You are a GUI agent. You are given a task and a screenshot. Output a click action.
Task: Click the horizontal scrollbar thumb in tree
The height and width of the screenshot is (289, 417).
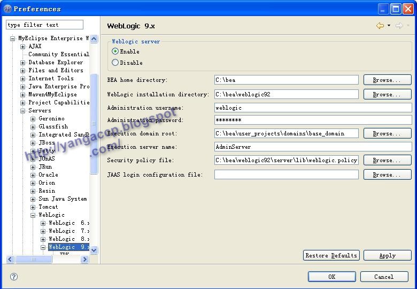(34, 259)
